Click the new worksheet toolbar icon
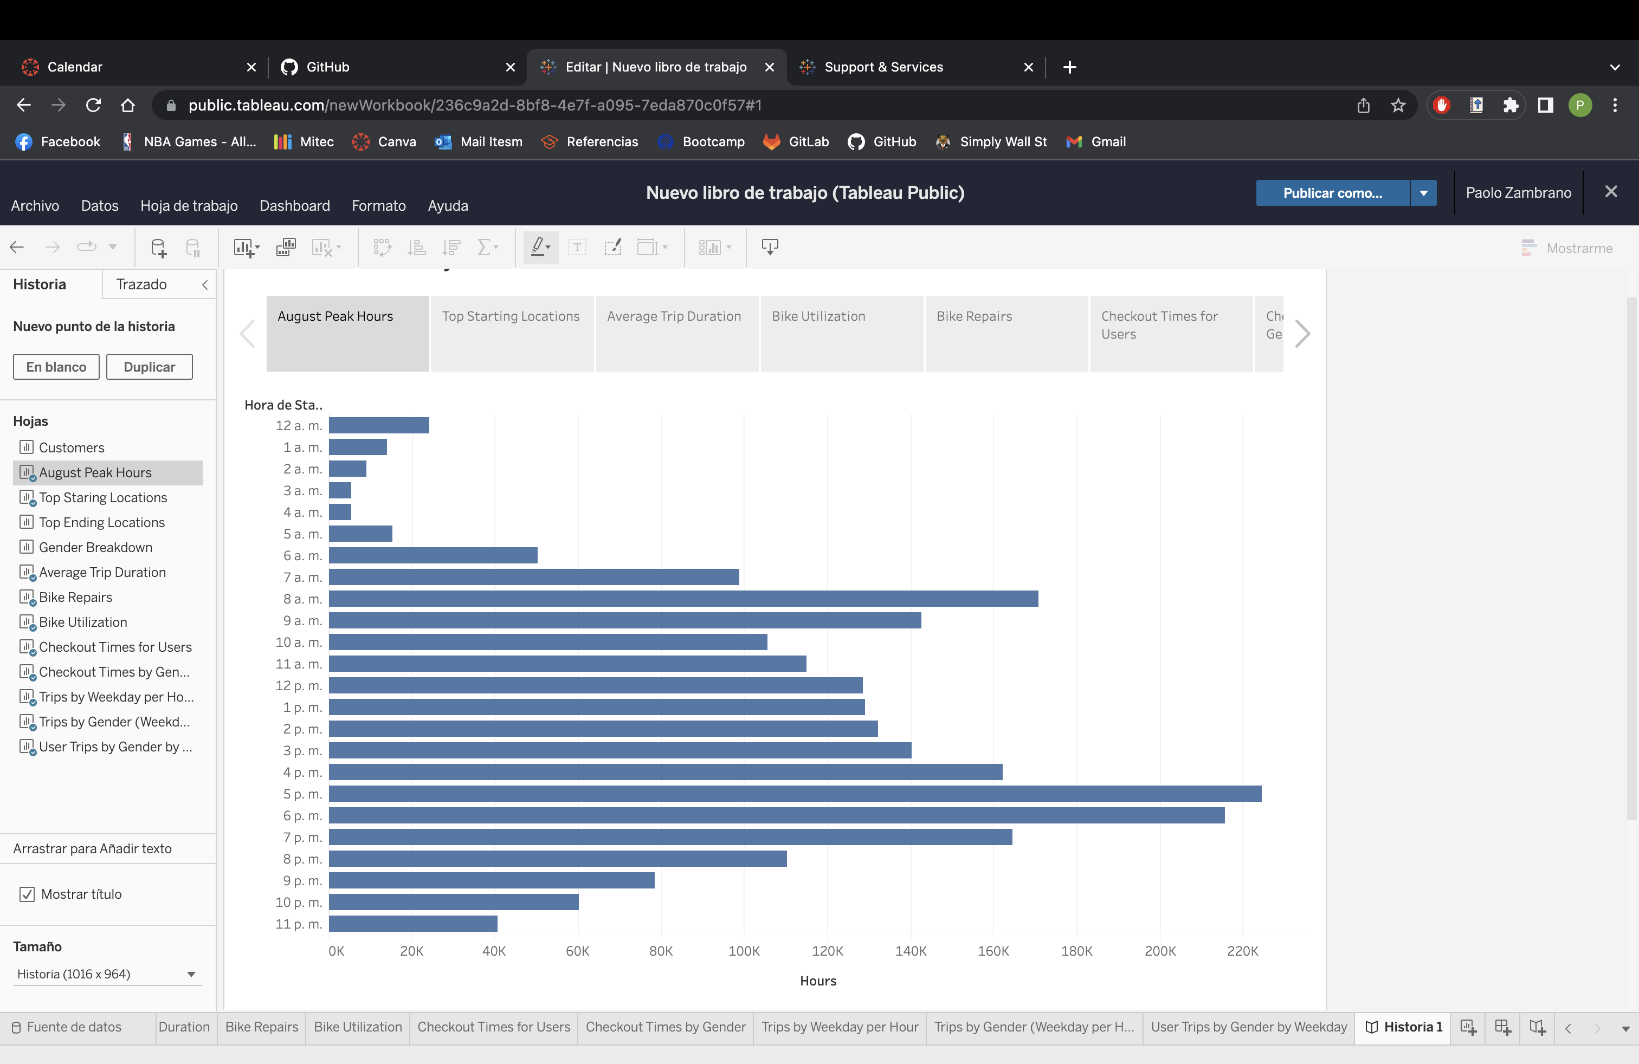 [243, 248]
